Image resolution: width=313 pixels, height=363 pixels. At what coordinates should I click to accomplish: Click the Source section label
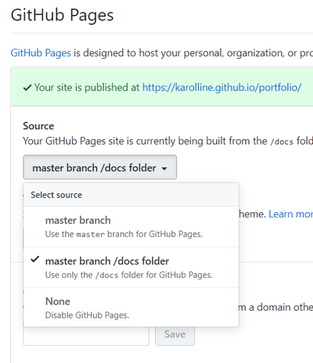point(38,126)
